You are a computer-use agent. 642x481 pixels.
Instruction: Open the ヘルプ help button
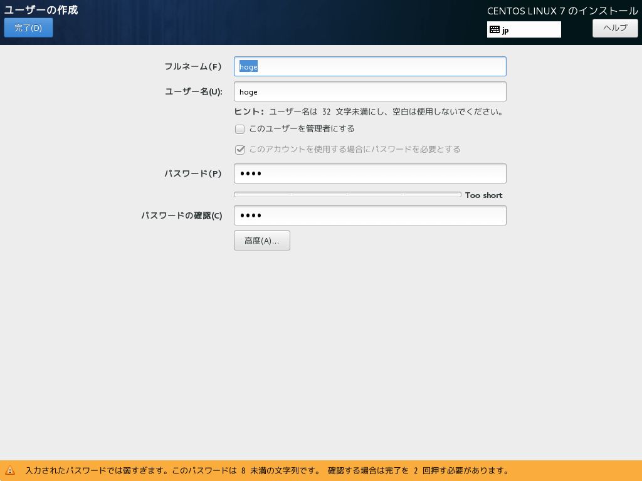(x=615, y=28)
